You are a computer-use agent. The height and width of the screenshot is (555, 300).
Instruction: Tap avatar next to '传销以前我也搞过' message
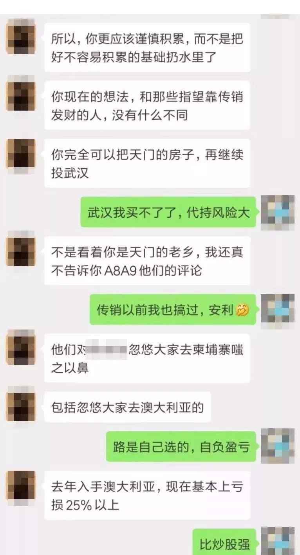pyautogui.click(x=277, y=309)
